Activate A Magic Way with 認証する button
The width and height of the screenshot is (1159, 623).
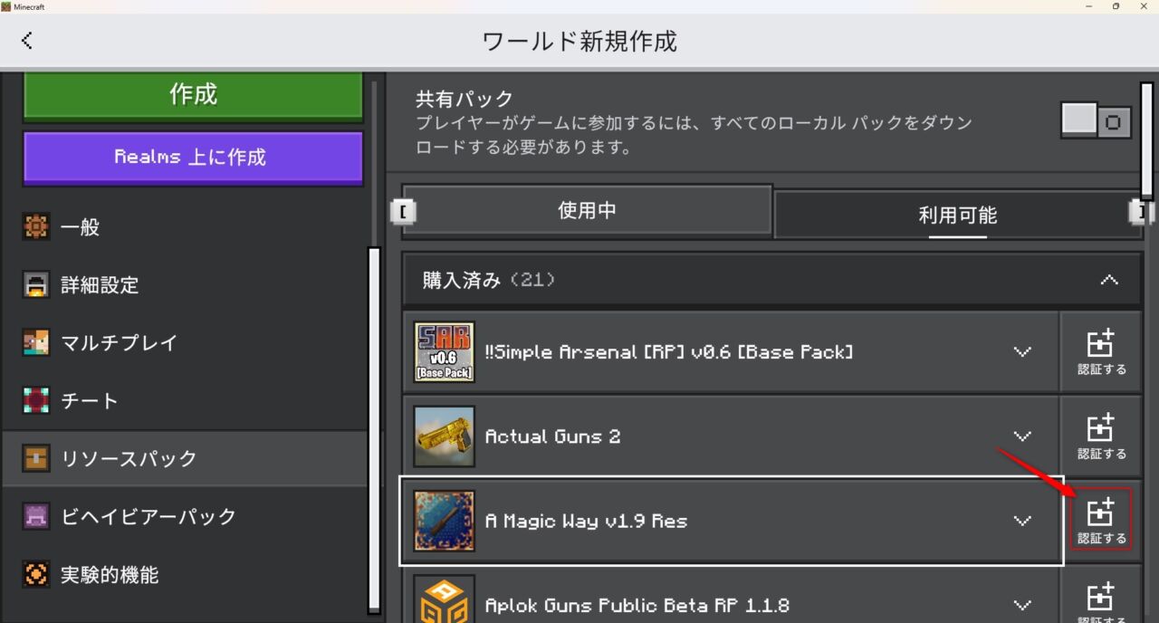(1101, 519)
